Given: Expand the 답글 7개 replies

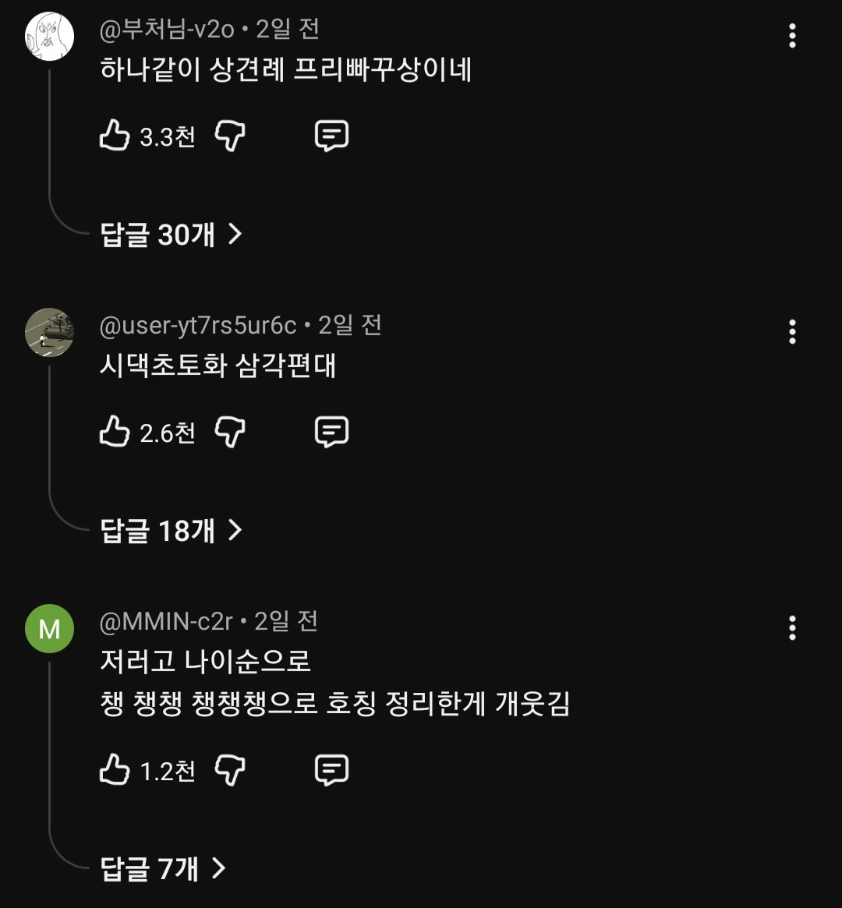Looking at the screenshot, I should (163, 868).
